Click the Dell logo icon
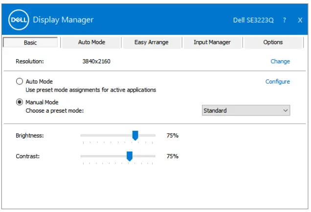The width and height of the screenshot is (311, 212). [19, 20]
